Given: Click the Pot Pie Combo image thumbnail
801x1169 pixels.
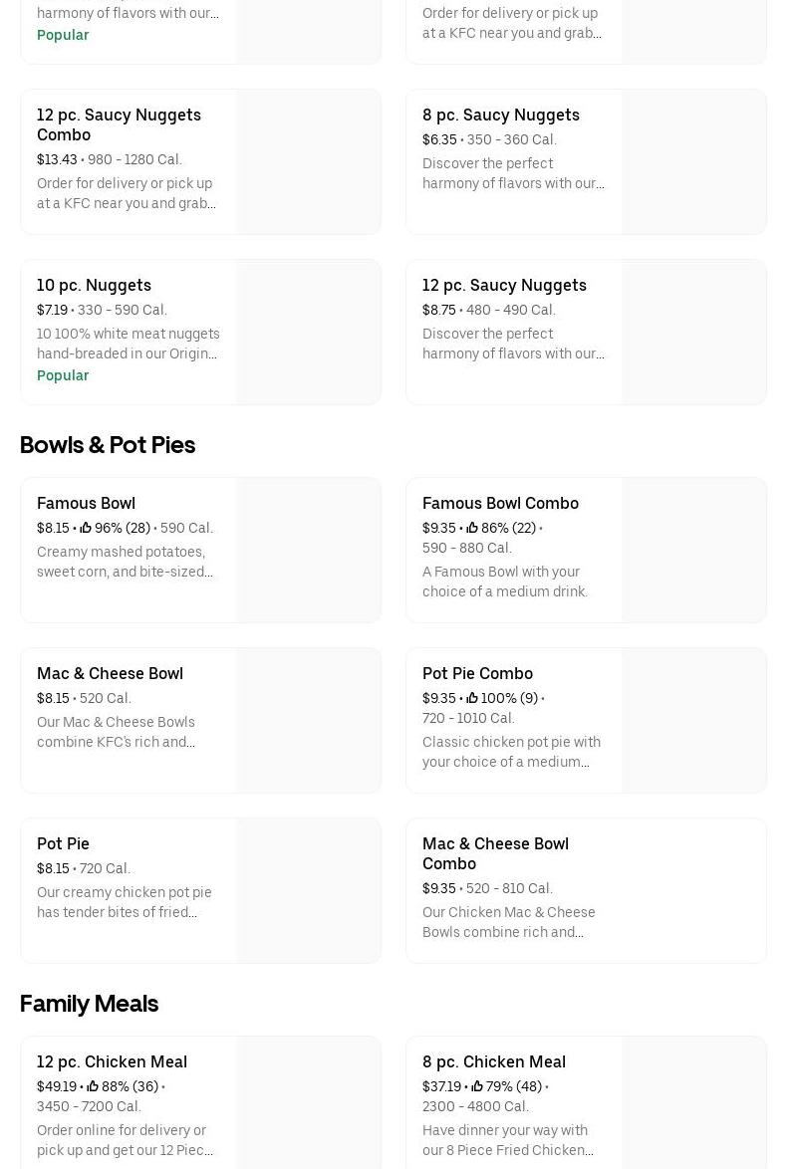Looking at the screenshot, I should pyautogui.click(x=693, y=720).
